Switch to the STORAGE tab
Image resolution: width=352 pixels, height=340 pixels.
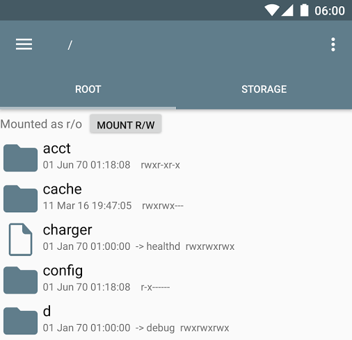tap(264, 90)
